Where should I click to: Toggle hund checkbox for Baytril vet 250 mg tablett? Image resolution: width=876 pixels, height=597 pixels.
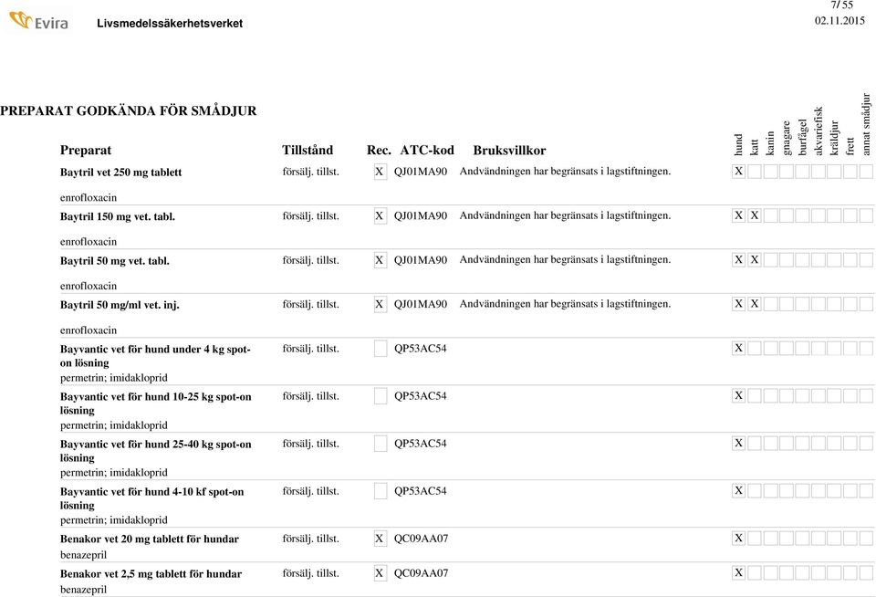coord(738,171)
